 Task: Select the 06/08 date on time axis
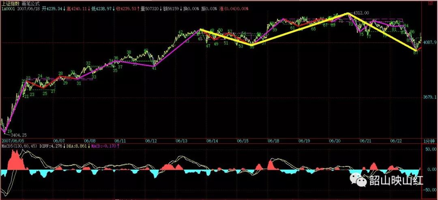(89, 141)
